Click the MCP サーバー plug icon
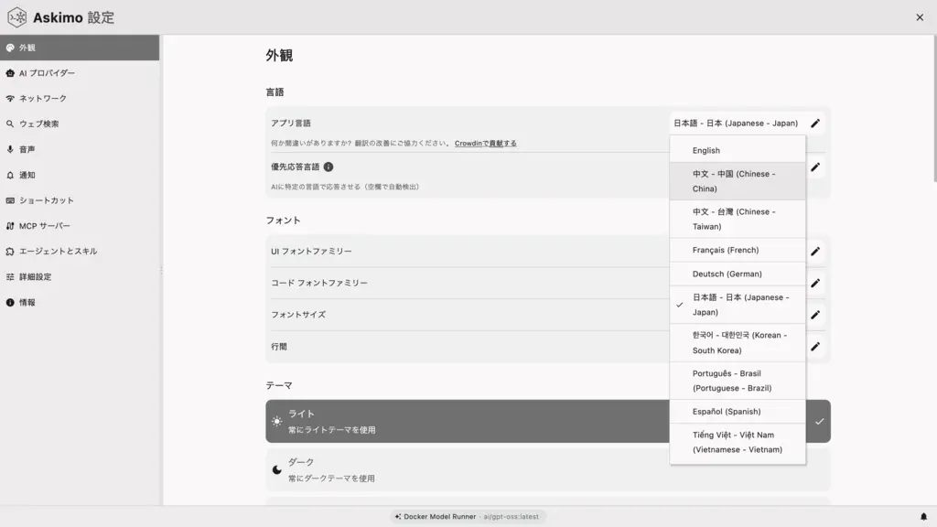The width and height of the screenshot is (937, 527). pos(10,226)
